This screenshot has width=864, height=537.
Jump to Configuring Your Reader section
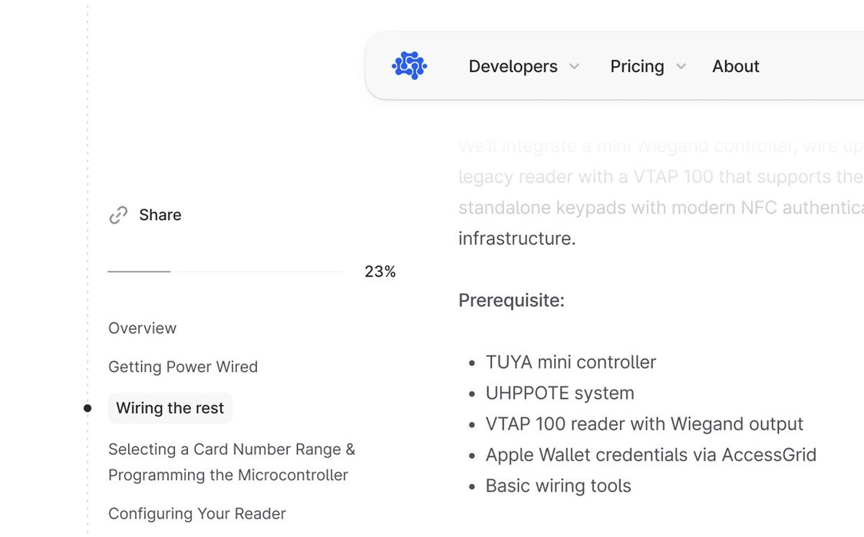[196, 514]
